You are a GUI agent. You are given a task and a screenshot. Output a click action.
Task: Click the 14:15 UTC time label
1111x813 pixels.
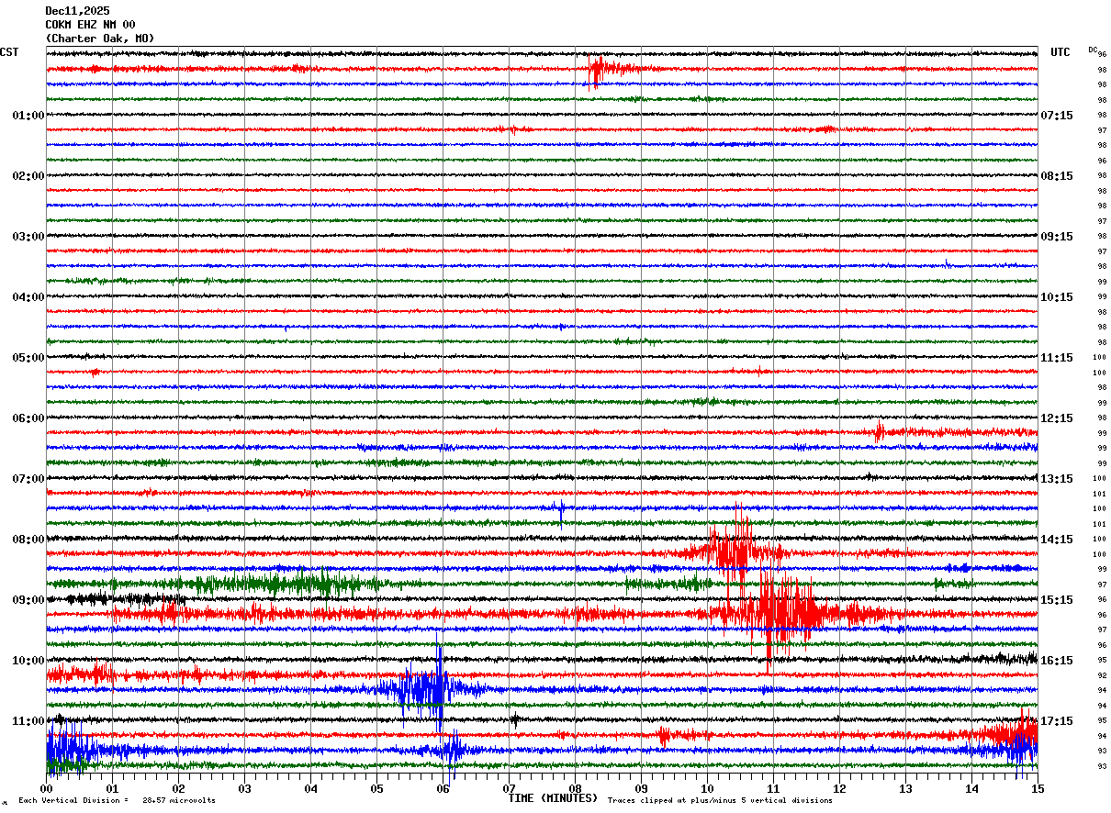1057,540
